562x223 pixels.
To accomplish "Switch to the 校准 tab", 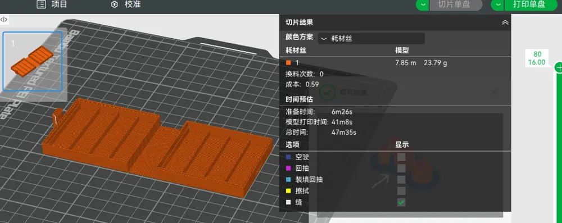I will pyautogui.click(x=126, y=4).
